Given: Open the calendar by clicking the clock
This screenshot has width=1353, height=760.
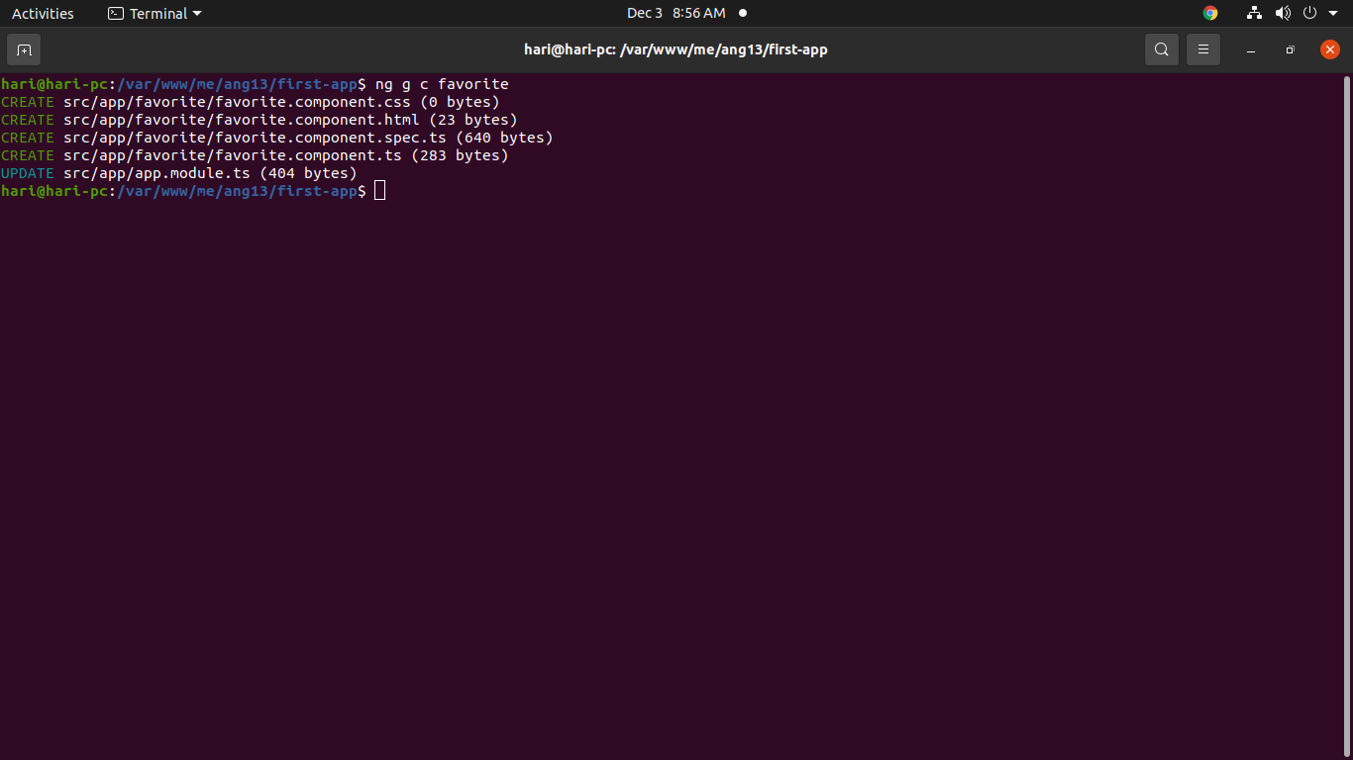Looking at the screenshot, I should (x=676, y=13).
